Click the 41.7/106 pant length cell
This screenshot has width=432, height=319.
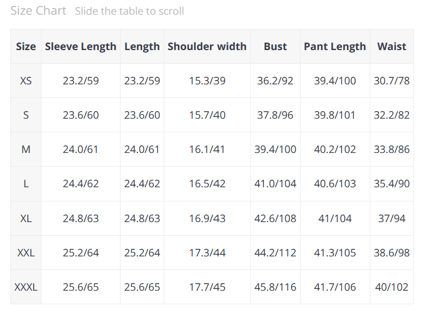point(334,287)
